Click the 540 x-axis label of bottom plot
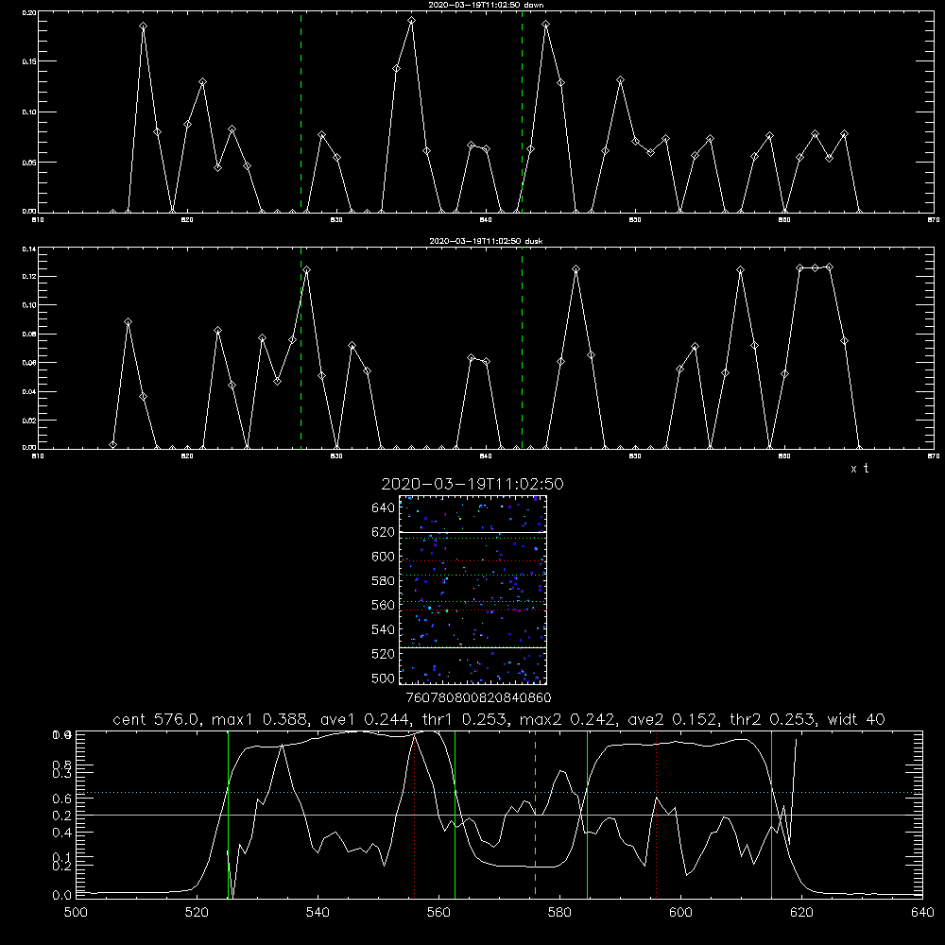The image size is (945, 945). [x=318, y=913]
